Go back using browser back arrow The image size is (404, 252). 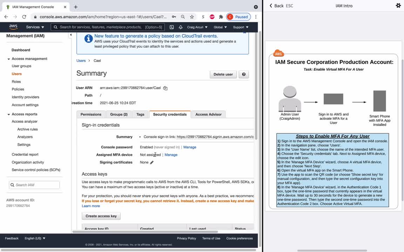6,17
